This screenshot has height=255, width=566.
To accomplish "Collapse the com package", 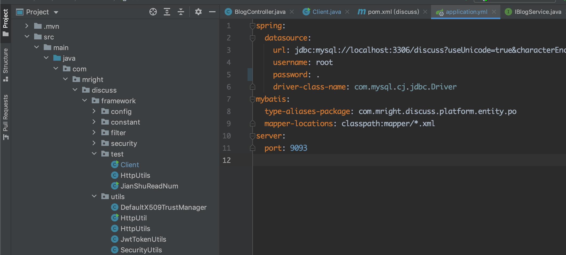I will point(56,68).
